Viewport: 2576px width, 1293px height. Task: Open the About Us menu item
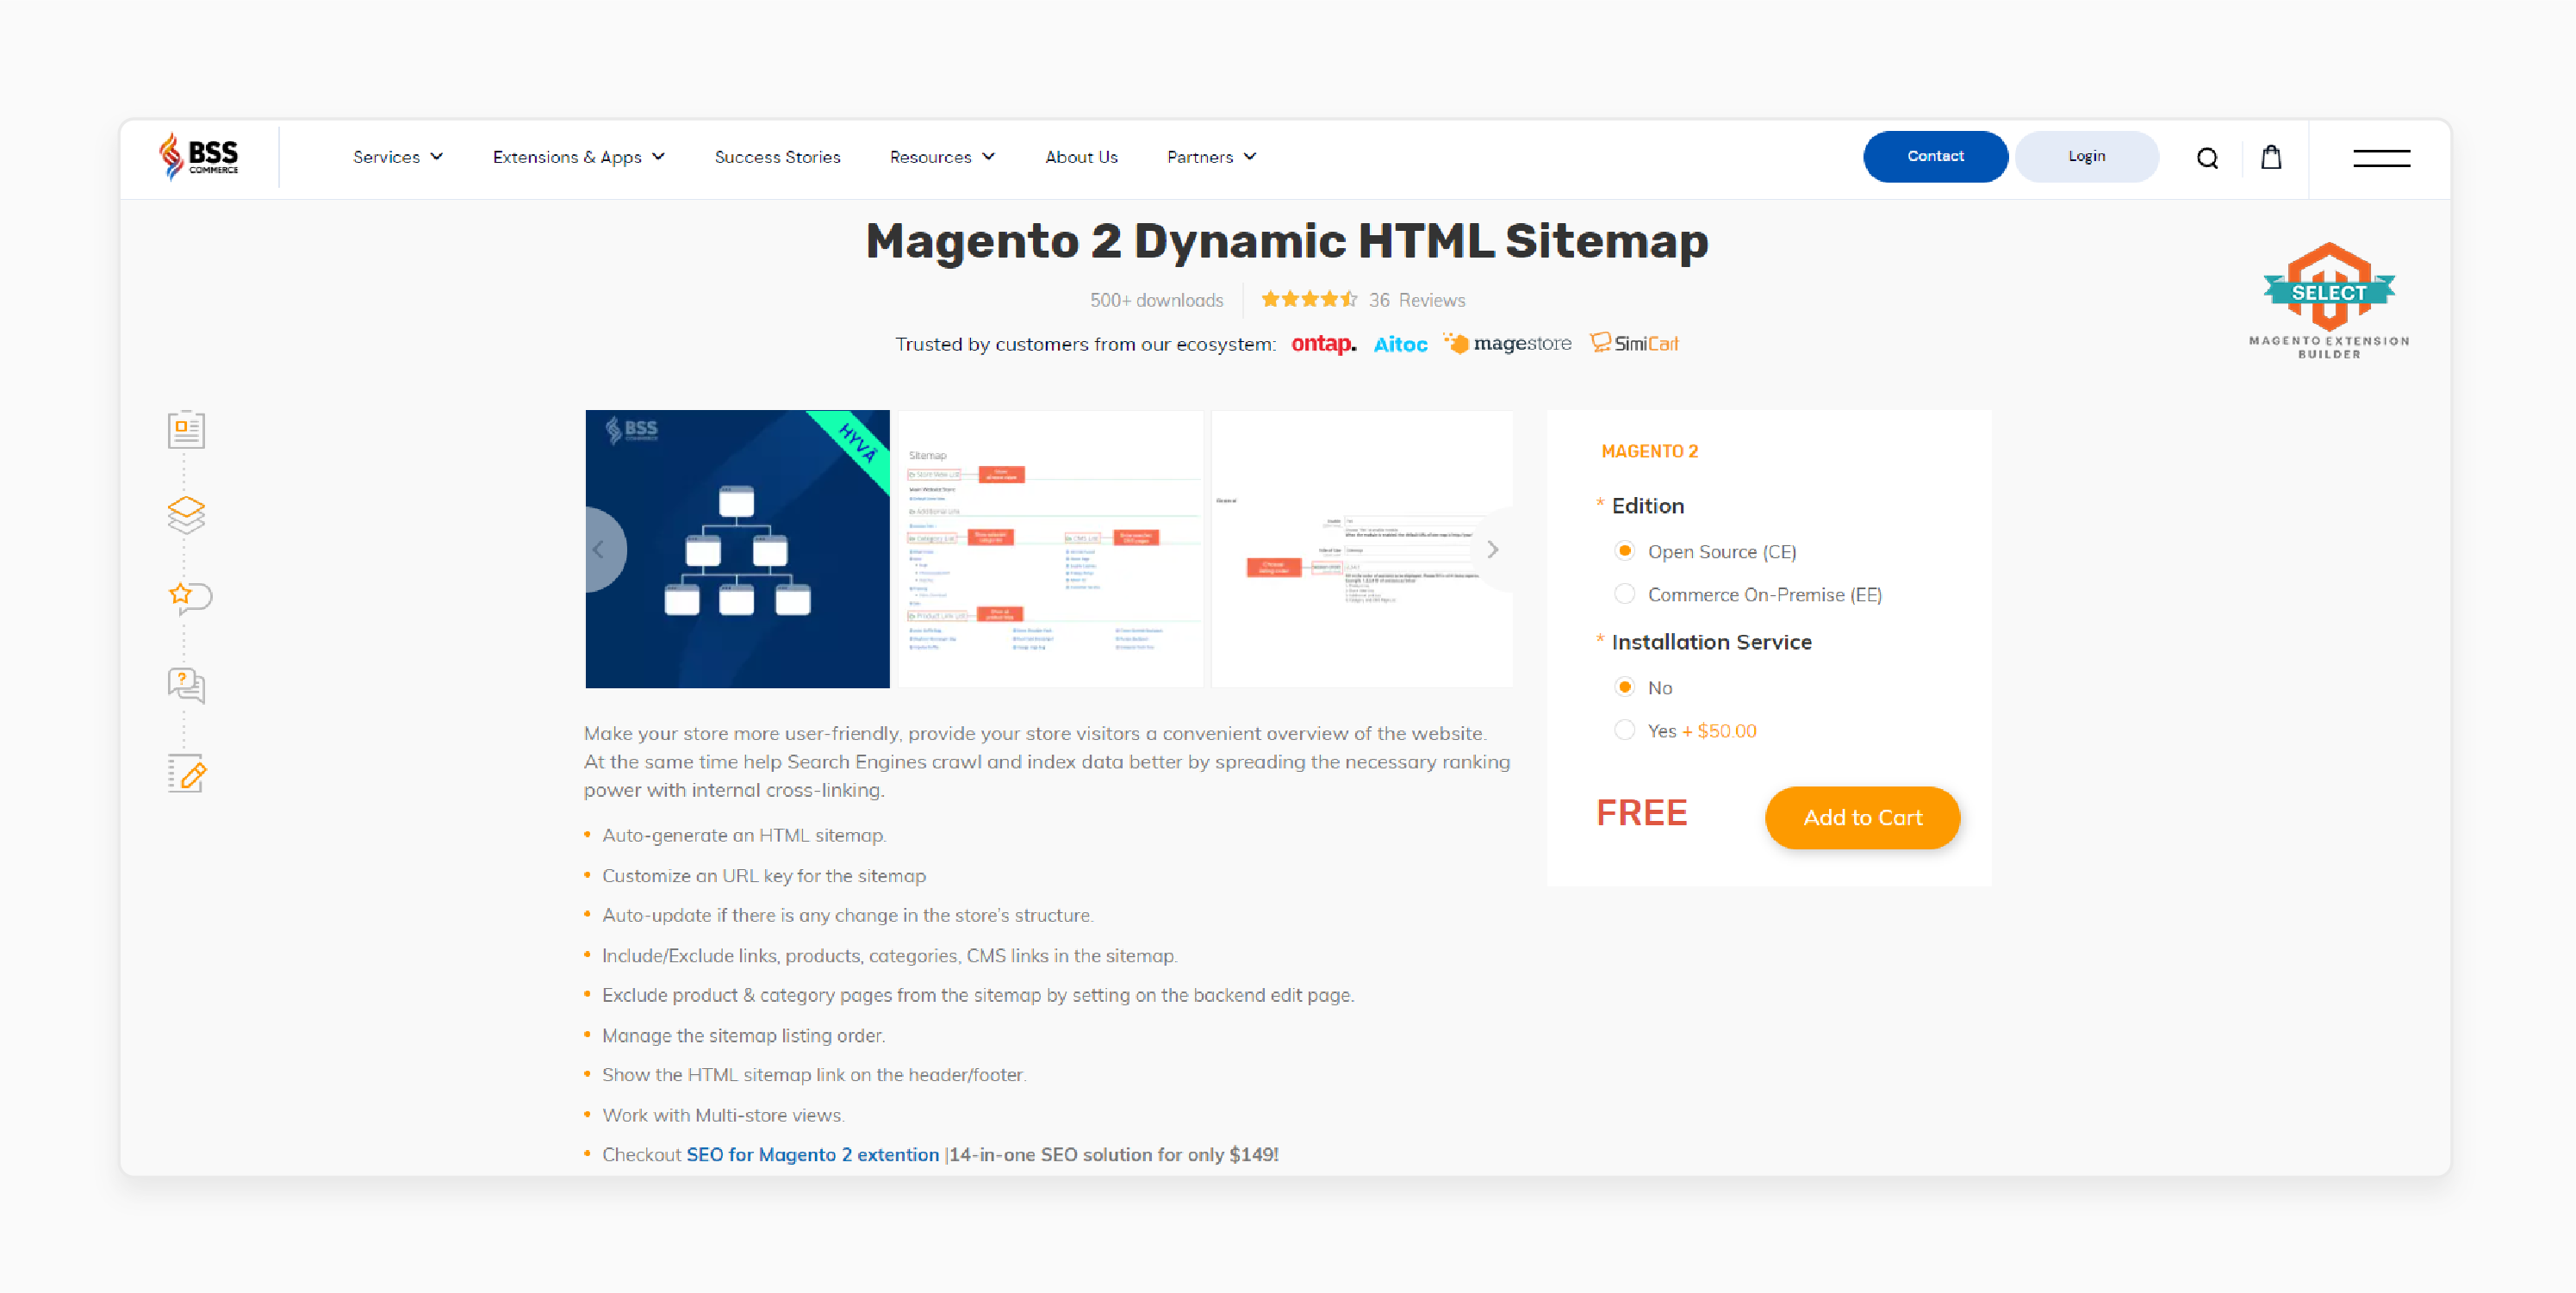1080,157
